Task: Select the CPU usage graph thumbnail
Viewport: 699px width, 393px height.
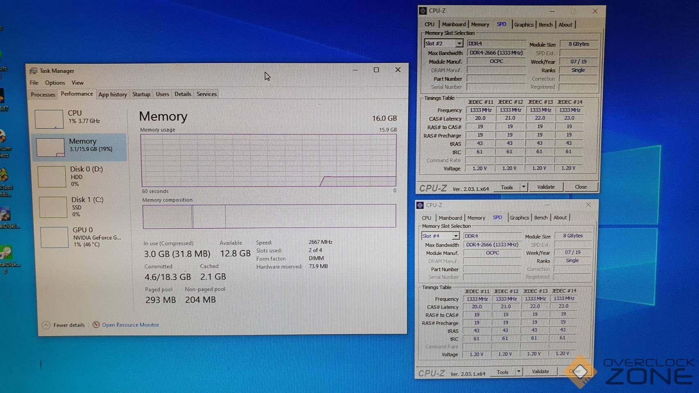Action: 49,119
